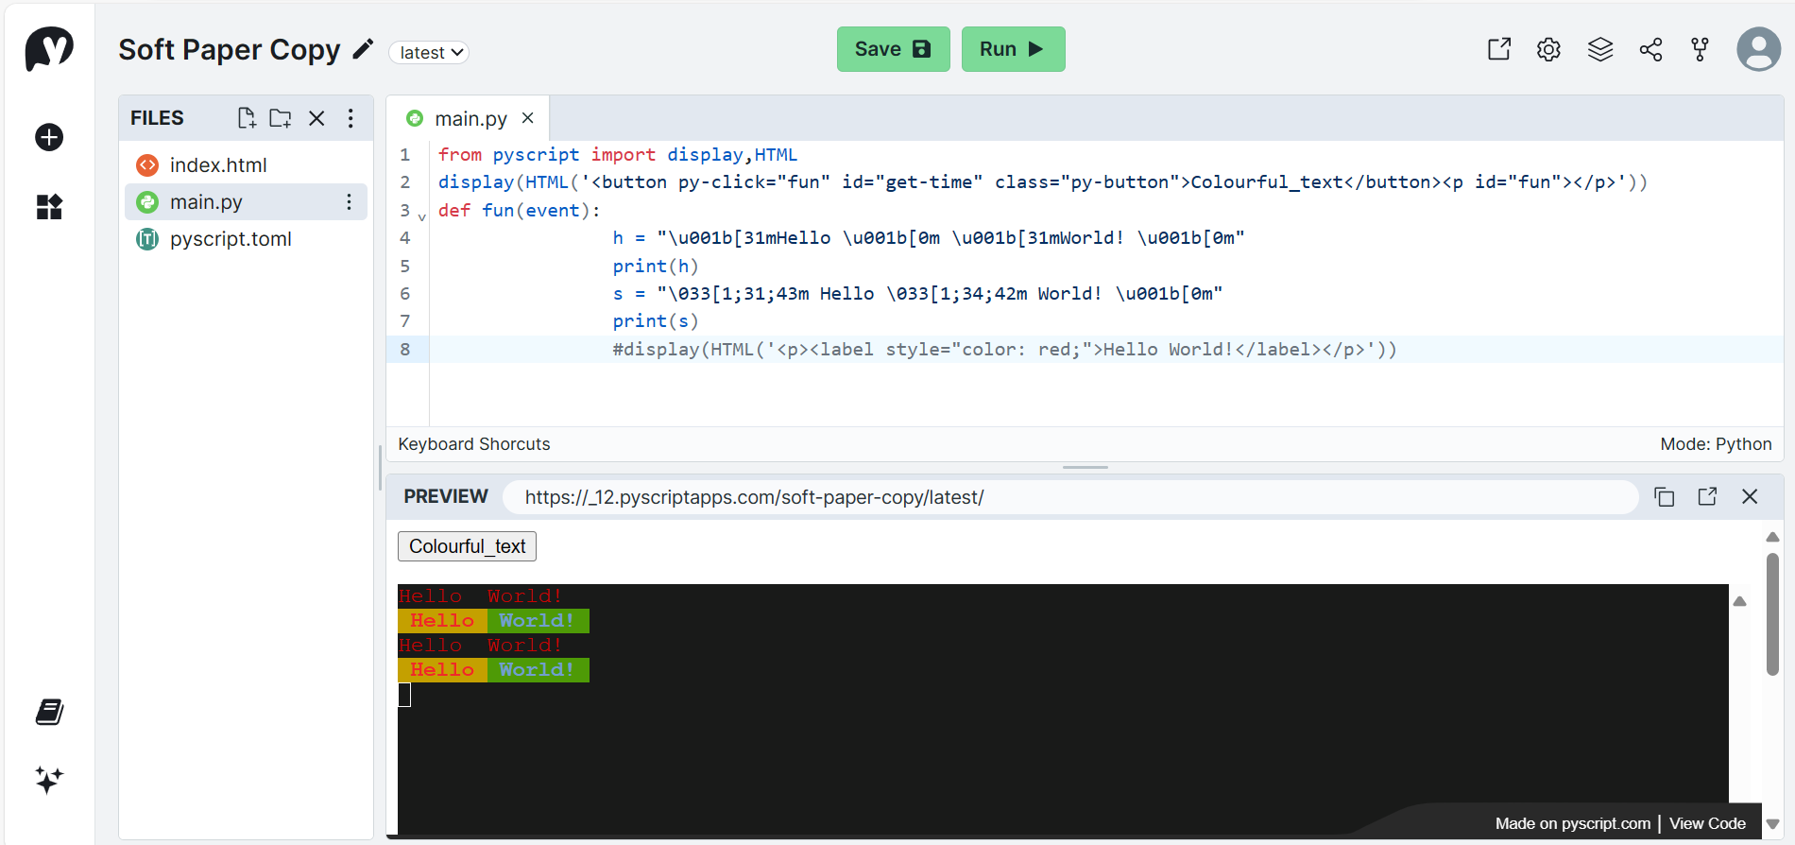1795x845 pixels.
Task: Open the settings gear icon
Action: click(x=1548, y=49)
